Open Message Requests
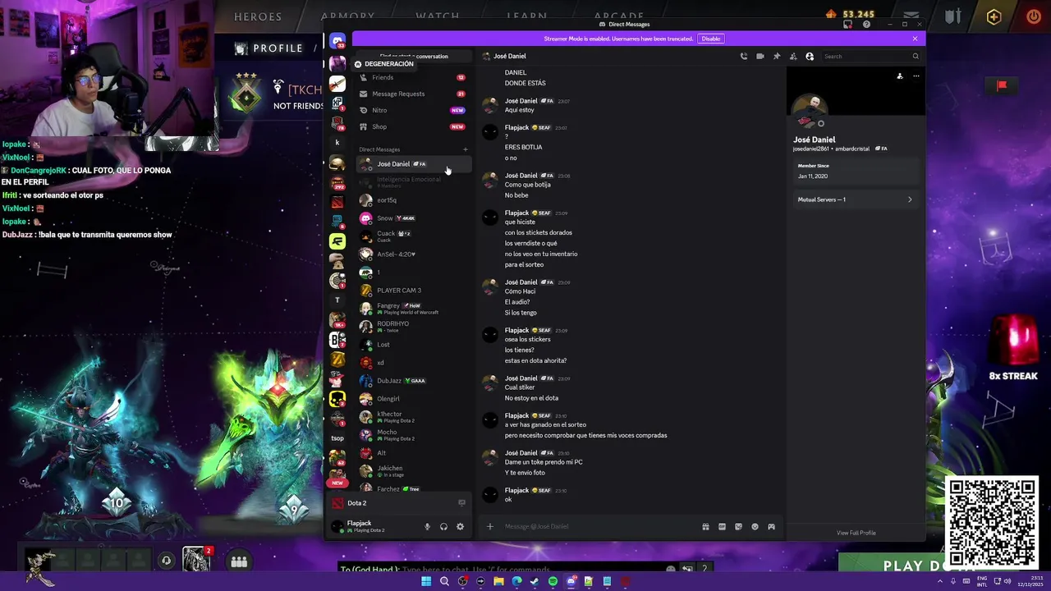The width and height of the screenshot is (1051, 591). tap(413, 94)
